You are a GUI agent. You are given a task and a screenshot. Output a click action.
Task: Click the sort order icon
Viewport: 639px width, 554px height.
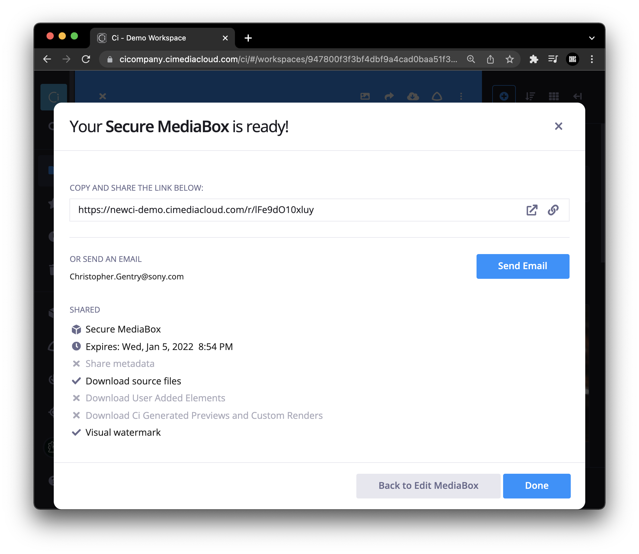530,96
